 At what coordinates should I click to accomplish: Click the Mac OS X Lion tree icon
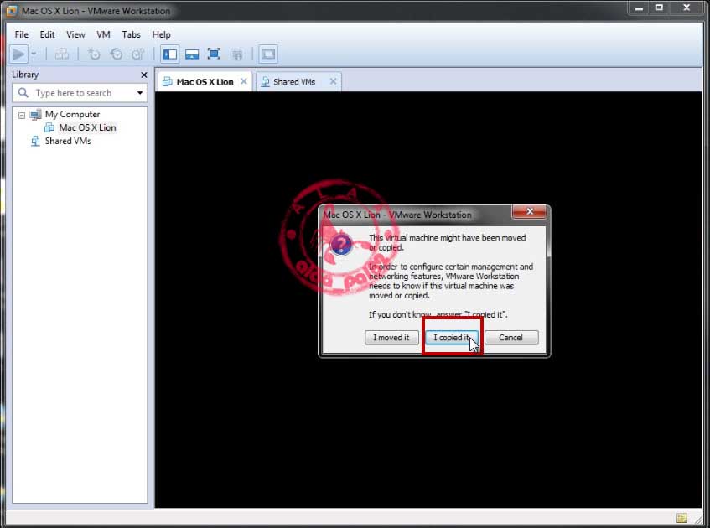[49, 127]
